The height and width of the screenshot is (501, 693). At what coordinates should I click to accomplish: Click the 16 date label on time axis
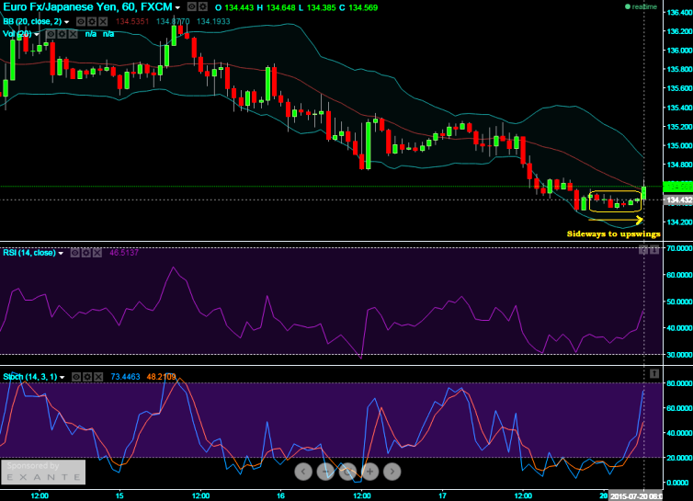click(280, 495)
